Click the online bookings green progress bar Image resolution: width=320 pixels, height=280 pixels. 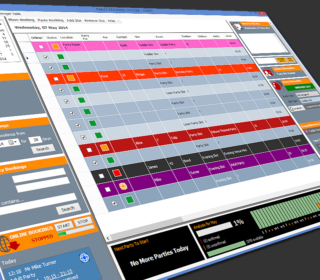[x=76, y=231]
